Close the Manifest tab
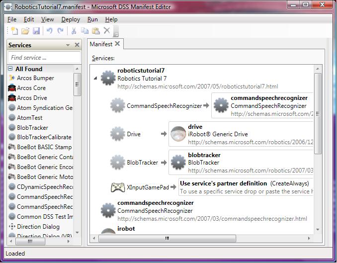The image size is (337, 263). point(117,44)
